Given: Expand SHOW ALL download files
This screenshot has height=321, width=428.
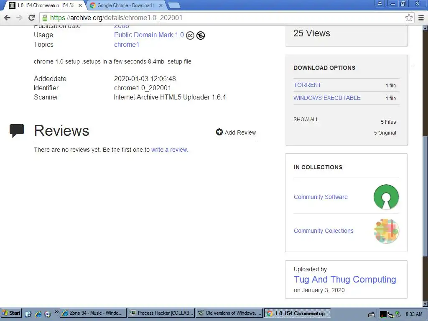Looking at the screenshot, I should coord(306,119).
